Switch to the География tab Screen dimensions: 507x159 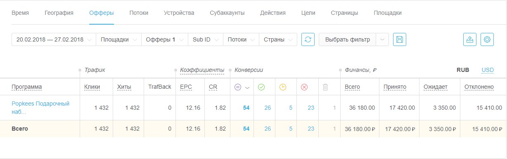pos(59,13)
